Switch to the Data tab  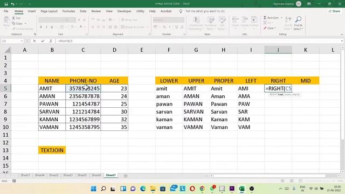point(83,11)
